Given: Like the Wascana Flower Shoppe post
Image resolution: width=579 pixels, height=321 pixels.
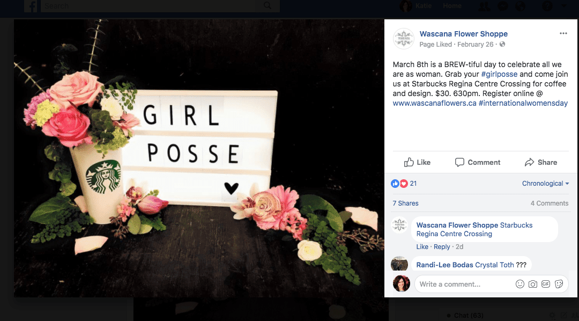Looking at the screenshot, I should 417,162.
